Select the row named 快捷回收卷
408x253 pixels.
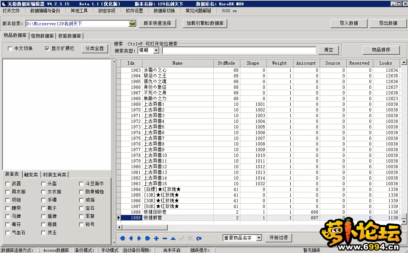pyautogui.click(x=258, y=212)
